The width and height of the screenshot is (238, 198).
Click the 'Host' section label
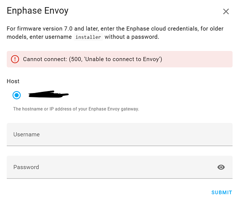[x=13, y=81]
